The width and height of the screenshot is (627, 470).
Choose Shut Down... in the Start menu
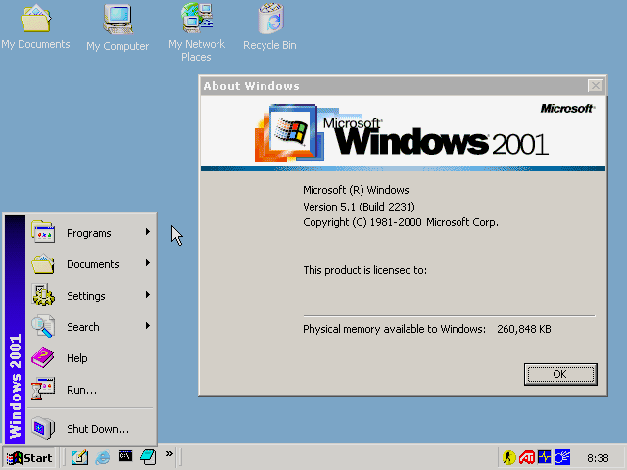pos(91,429)
